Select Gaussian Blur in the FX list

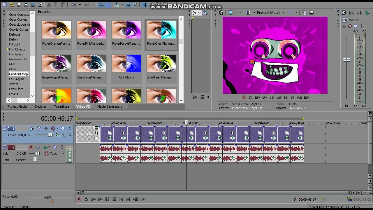(x=18, y=59)
